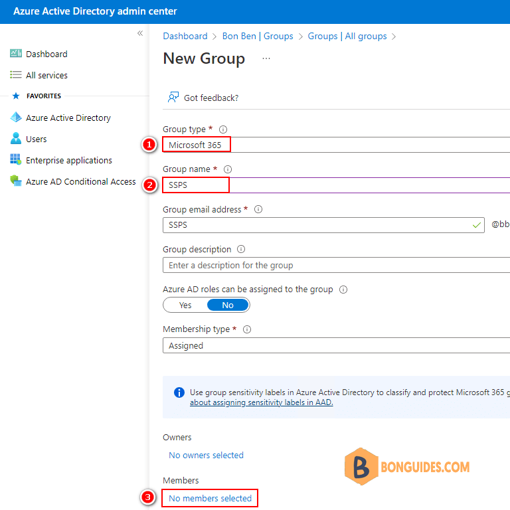Click the Azure Active Directory diamond icon
The width and height of the screenshot is (510, 510).
[16, 117]
